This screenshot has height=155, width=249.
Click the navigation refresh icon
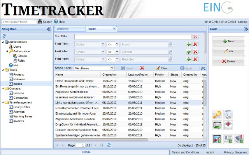point(4,36)
